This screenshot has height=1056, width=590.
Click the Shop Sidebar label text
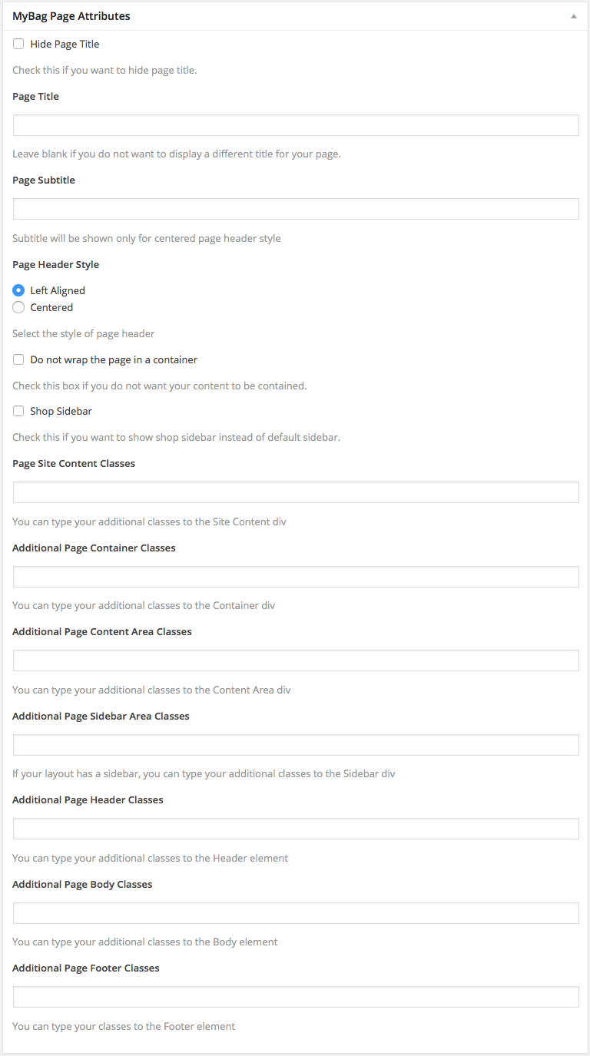61,412
